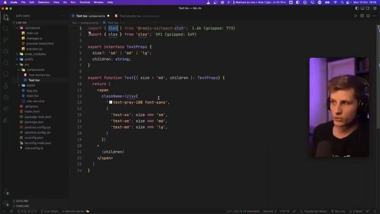This screenshot has width=380, height=214.
Task: Toggle the primary sidebar layout icon
Action: coord(357,8)
